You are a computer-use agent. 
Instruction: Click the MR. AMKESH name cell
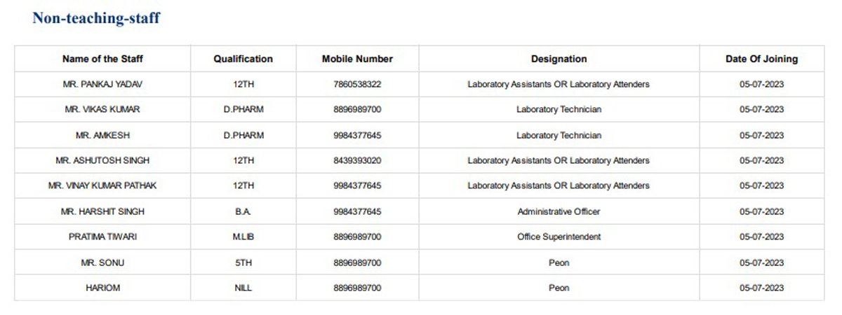click(102, 135)
